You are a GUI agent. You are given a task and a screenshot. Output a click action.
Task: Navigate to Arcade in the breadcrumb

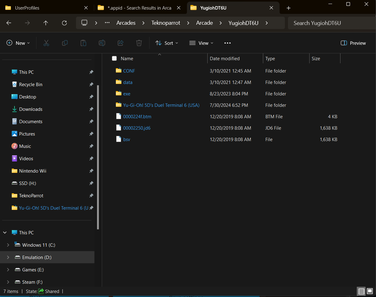click(205, 23)
